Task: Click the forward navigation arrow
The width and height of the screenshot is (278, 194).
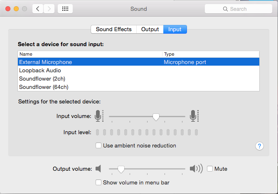Action: (x=49, y=9)
